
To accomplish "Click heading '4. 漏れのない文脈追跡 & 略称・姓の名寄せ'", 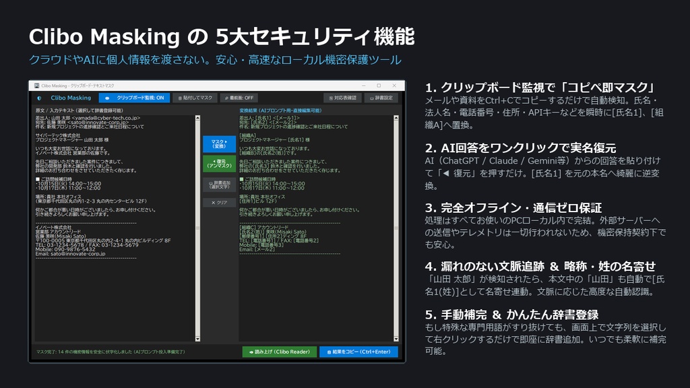I will (540, 266).
